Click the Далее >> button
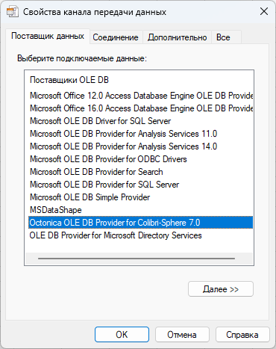Screen dimensions: 276x349 (x=221, y=289)
